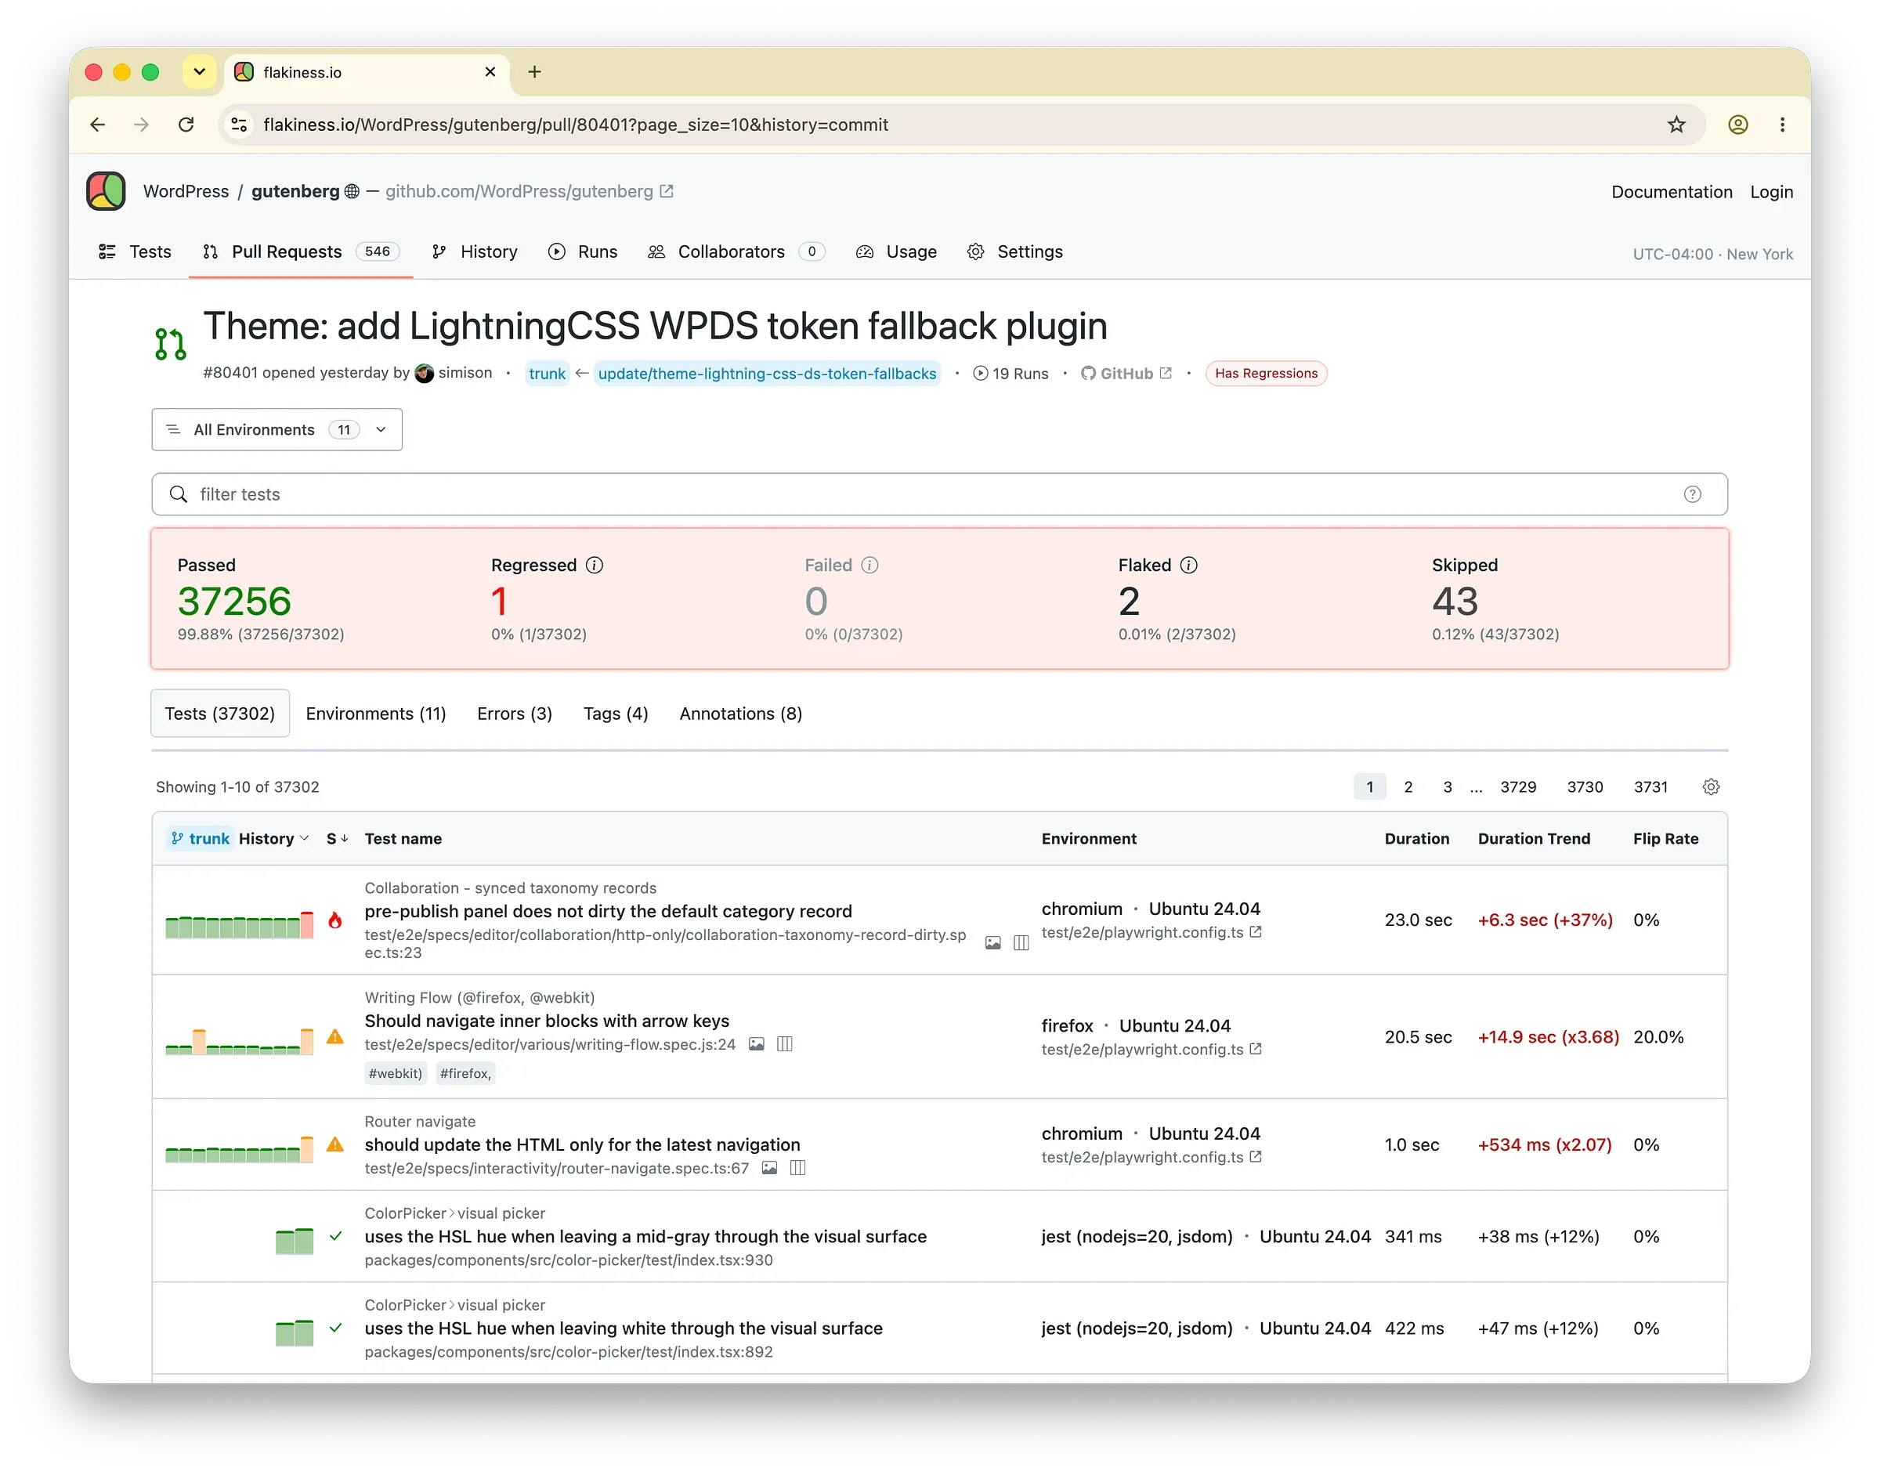The width and height of the screenshot is (1880, 1475).
Task: Open test 'should update the HTML only for the latest navigation'
Action: (x=582, y=1144)
